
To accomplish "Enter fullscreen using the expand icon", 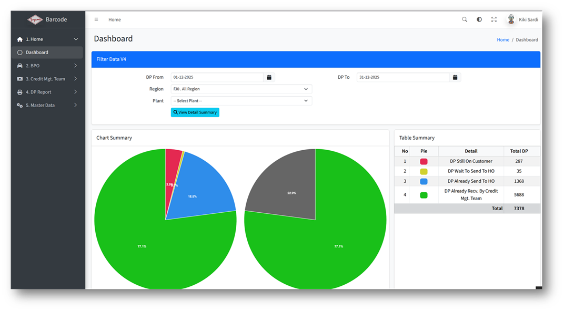I will [x=494, y=19].
